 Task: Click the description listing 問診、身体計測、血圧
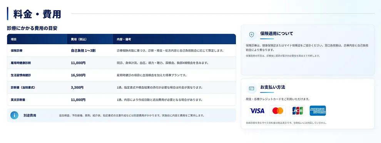pyautogui.click(x=162, y=63)
